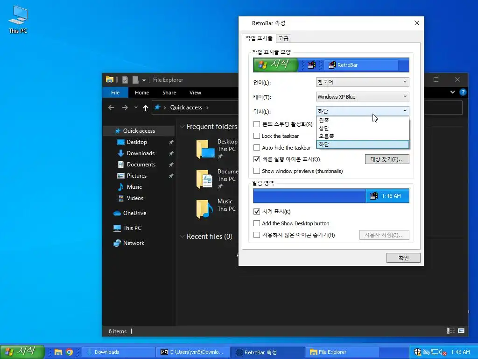
Task: Open the File menu tab
Action: point(115,93)
